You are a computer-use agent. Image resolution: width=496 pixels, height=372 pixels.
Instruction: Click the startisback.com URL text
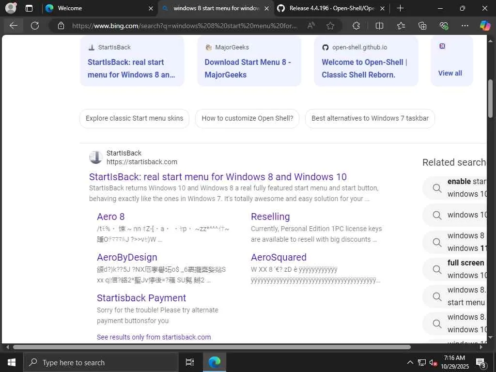point(142,162)
